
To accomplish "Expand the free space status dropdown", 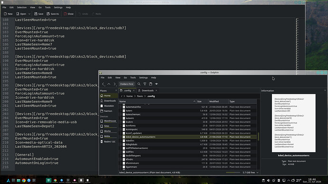I will pos(258,173).
